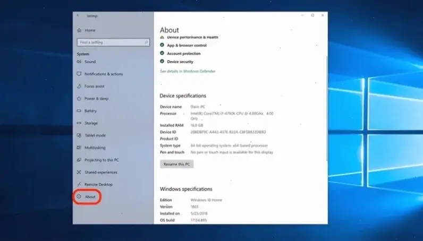Click the Edition value Windows 10 Home
Viewport: 423px width, 241px height.
(206, 200)
